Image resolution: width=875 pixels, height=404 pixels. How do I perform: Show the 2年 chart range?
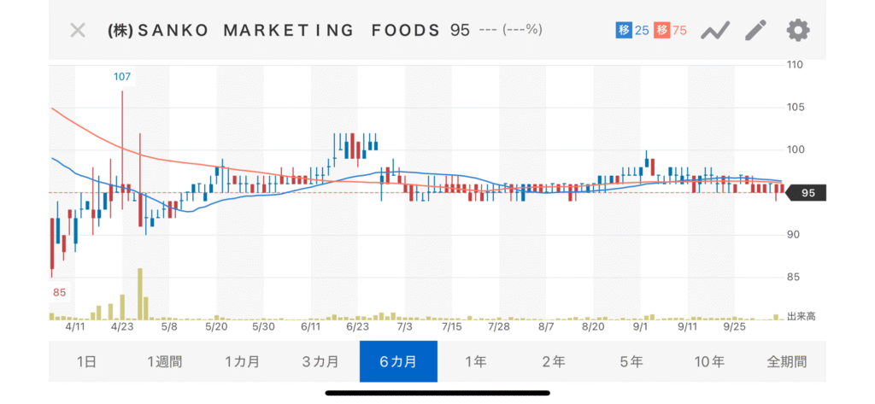[554, 361]
